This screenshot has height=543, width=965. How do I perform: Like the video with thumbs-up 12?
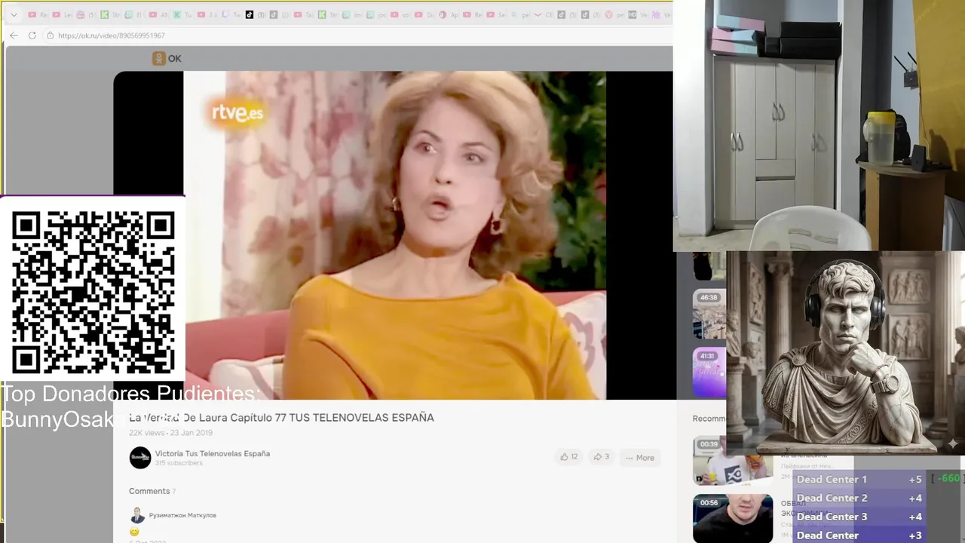[x=569, y=457]
